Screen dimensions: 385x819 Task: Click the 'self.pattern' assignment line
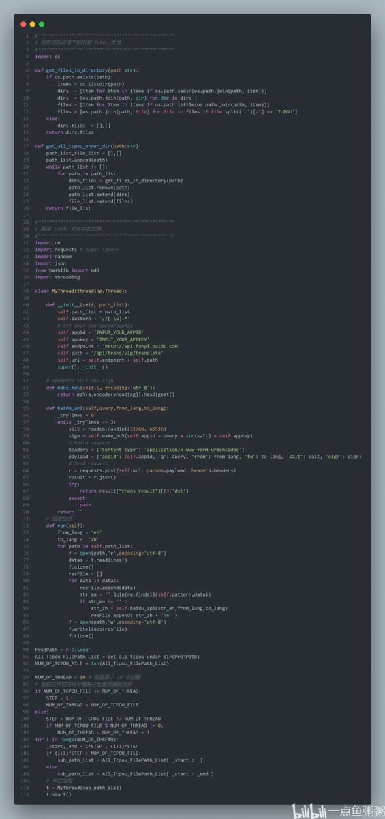92,319
